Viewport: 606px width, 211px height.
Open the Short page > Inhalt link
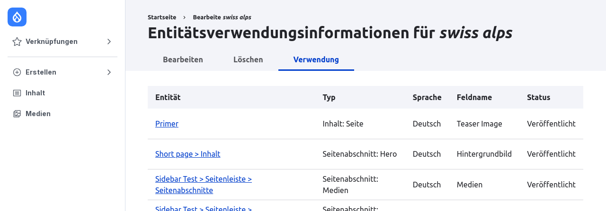(x=187, y=154)
